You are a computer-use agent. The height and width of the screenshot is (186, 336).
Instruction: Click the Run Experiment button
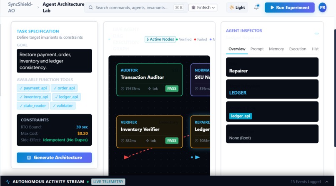click(x=289, y=7)
